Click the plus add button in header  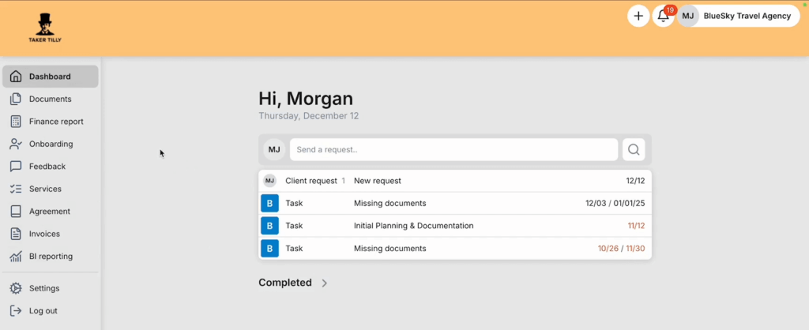pyautogui.click(x=638, y=16)
